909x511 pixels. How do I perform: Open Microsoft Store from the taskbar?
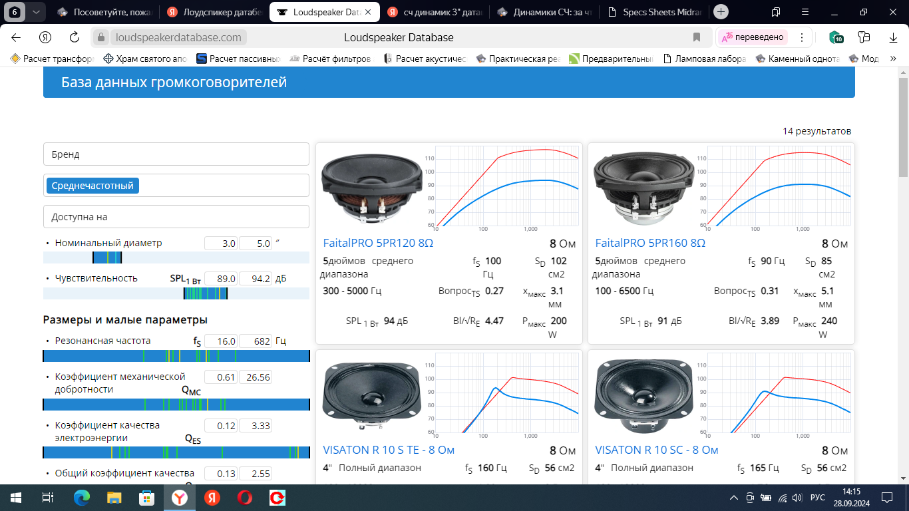point(146,497)
